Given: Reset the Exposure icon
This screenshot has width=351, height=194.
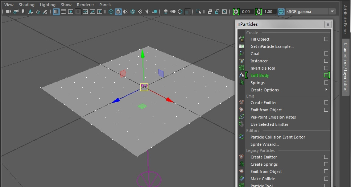Looking at the screenshot, I should click(236, 12).
